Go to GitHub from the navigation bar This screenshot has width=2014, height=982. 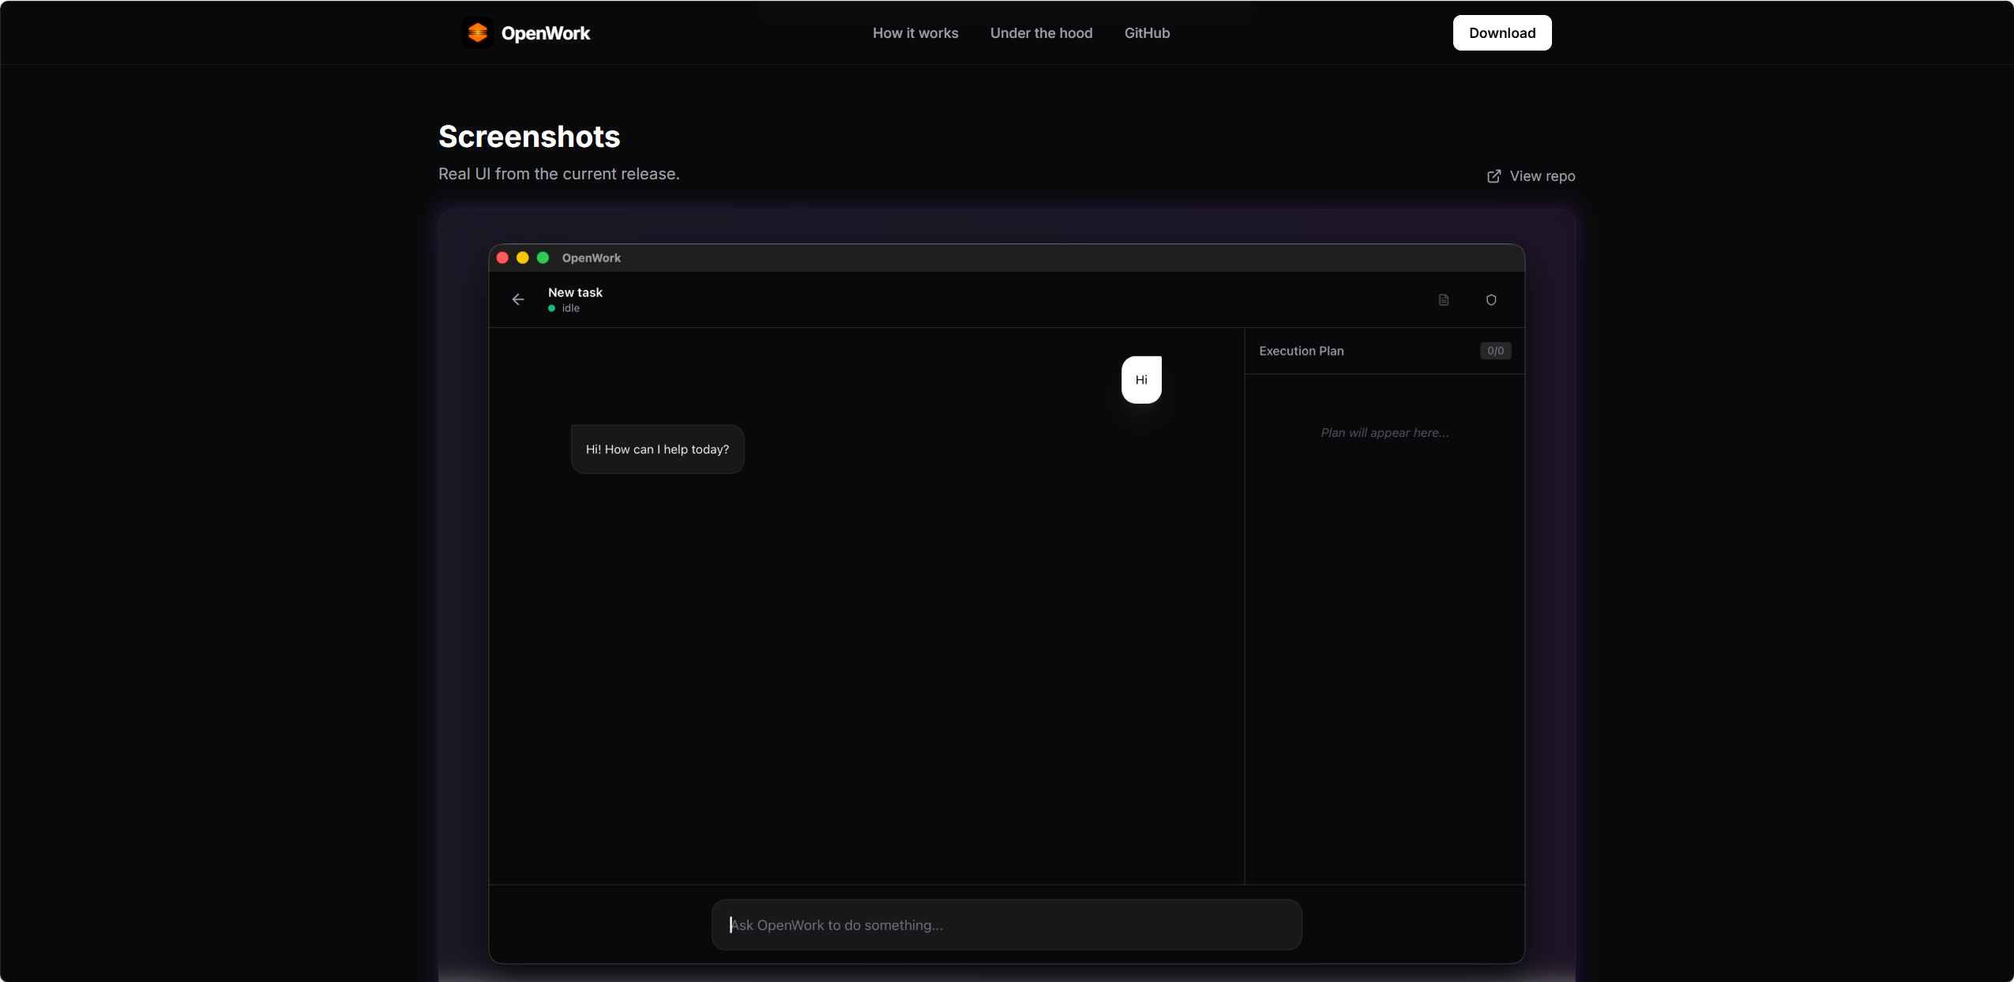click(1147, 33)
